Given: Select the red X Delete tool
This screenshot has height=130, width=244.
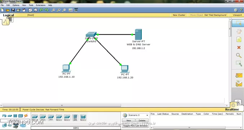Looking at the screenshot, I should pos(239,47).
